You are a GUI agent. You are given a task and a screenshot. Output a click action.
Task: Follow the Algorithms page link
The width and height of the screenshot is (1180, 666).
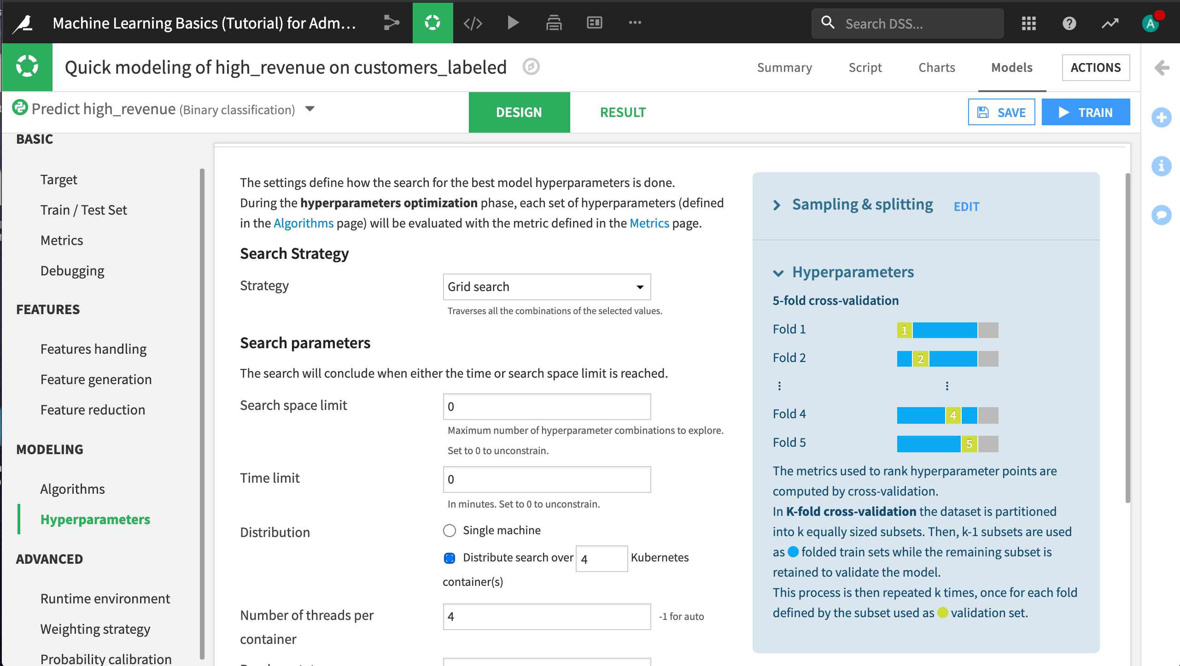(304, 223)
